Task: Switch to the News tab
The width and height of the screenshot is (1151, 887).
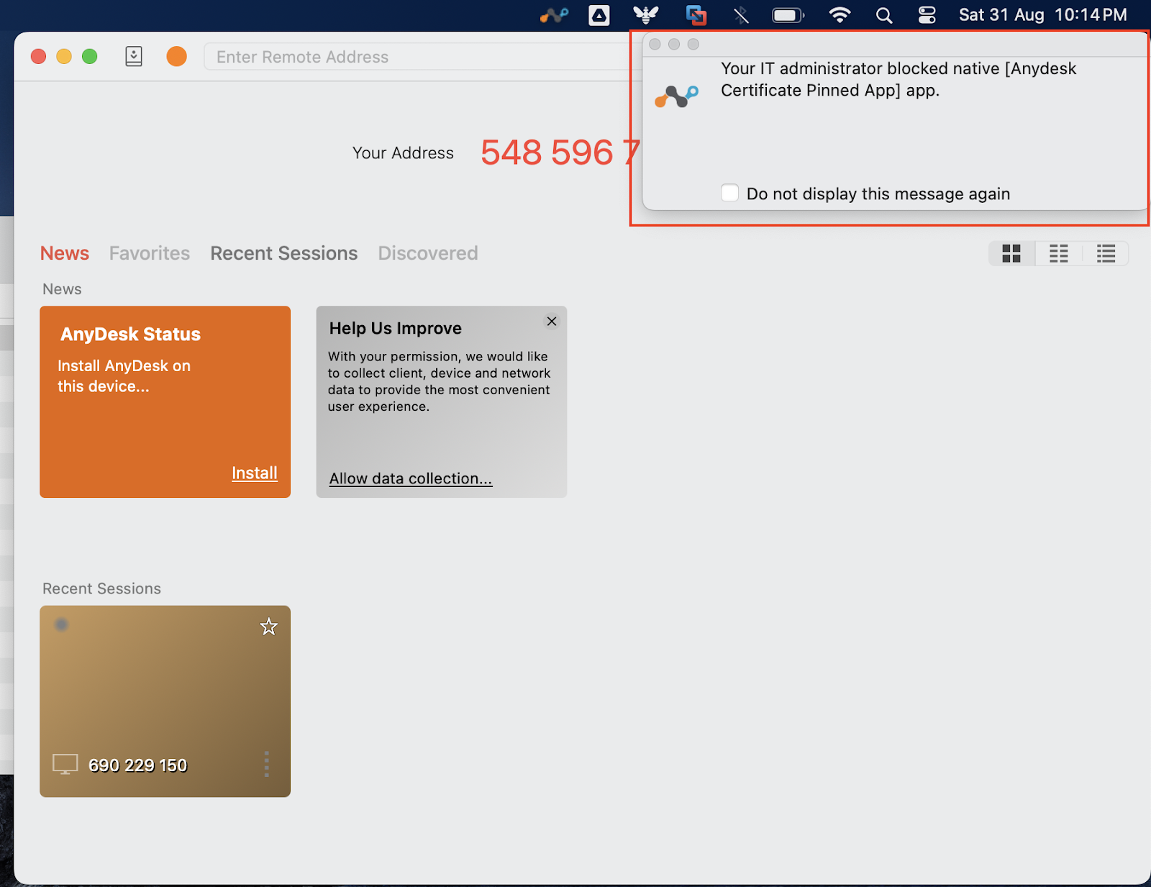Action: (x=65, y=253)
